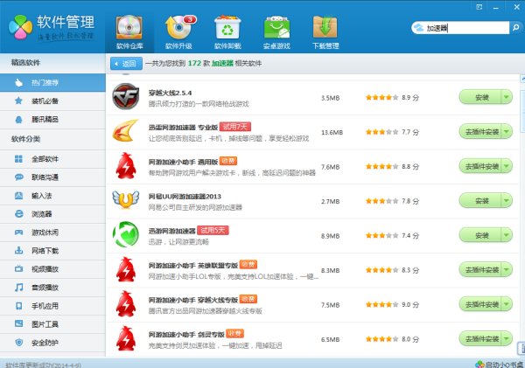Expand install arrow for 迅游网游加速器
525x368 pixels.
tap(507, 235)
